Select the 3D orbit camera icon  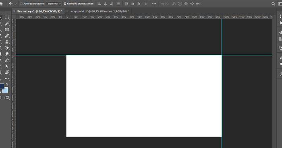[x=174, y=4]
